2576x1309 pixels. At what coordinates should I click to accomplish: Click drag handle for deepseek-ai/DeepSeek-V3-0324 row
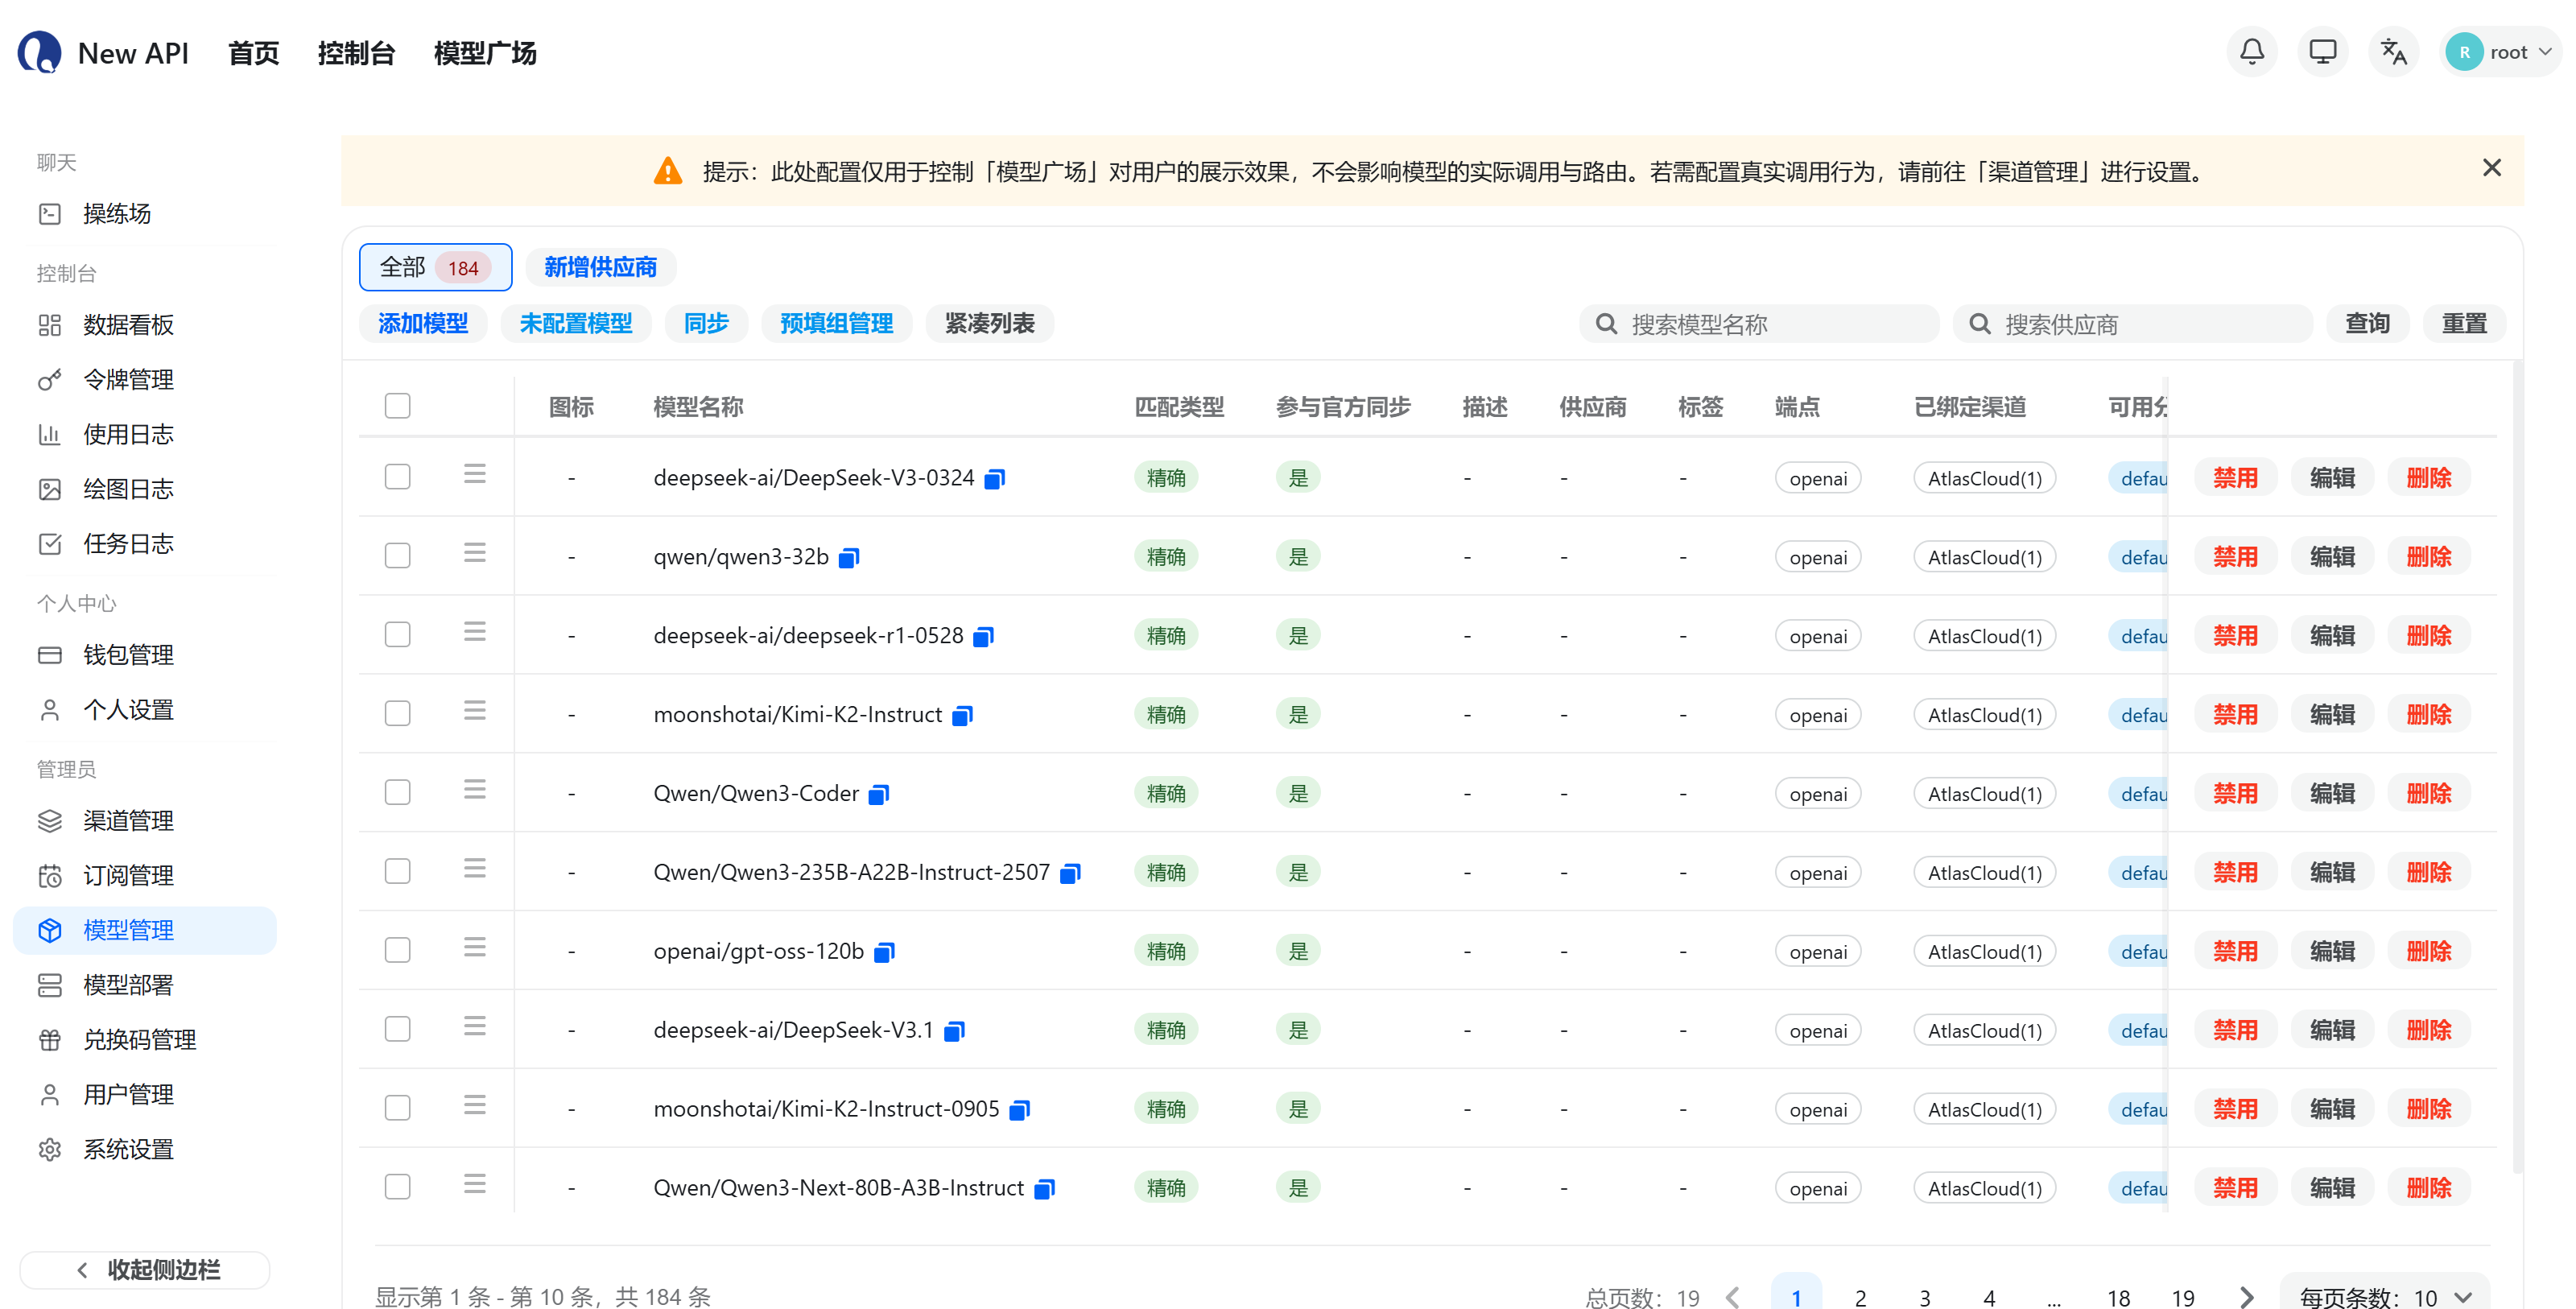point(475,474)
